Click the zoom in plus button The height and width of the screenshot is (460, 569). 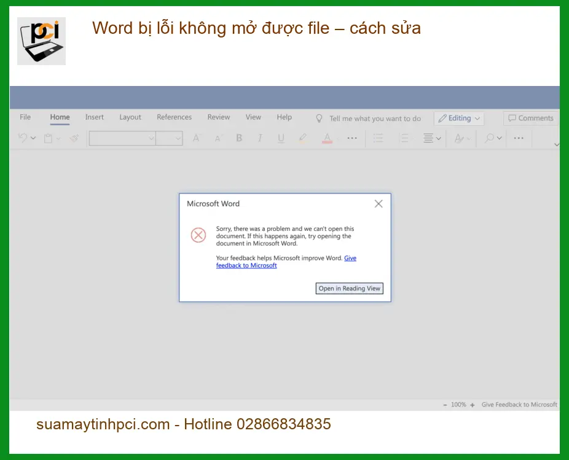click(472, 405)
